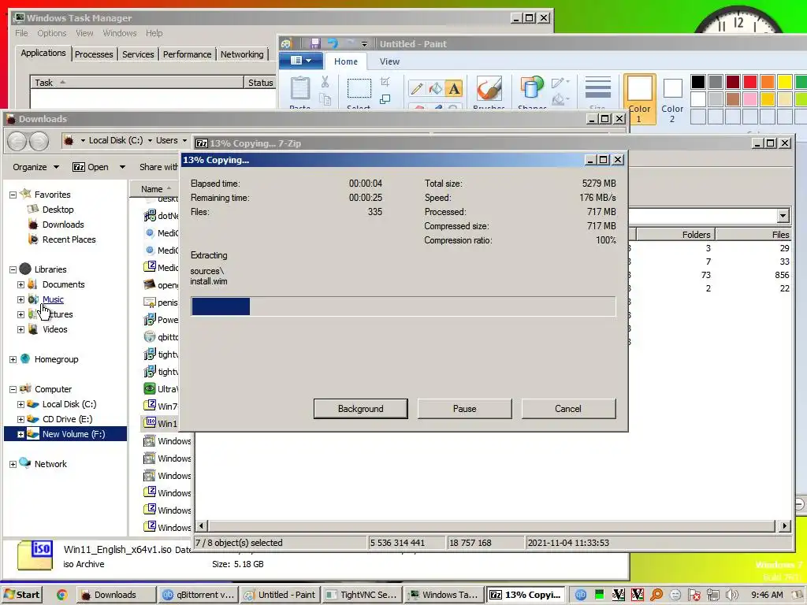Click the Back button in Downloads window

click(x=17, y=140)
